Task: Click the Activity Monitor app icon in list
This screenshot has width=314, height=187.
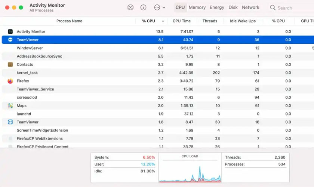Action: coord(10,31)
